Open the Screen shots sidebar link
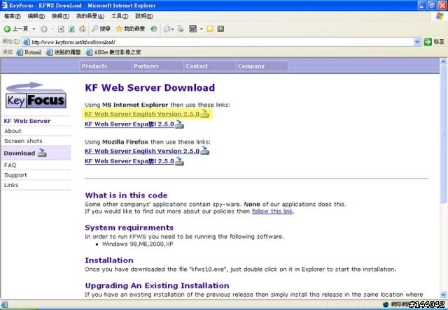The height and width of the screenshot is (310, 448). pos(23,141)
